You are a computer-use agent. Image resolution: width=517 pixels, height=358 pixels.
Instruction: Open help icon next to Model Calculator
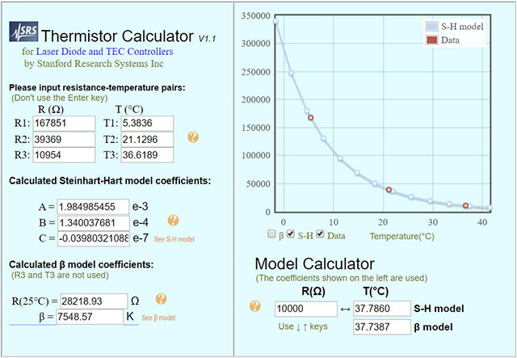256,306
